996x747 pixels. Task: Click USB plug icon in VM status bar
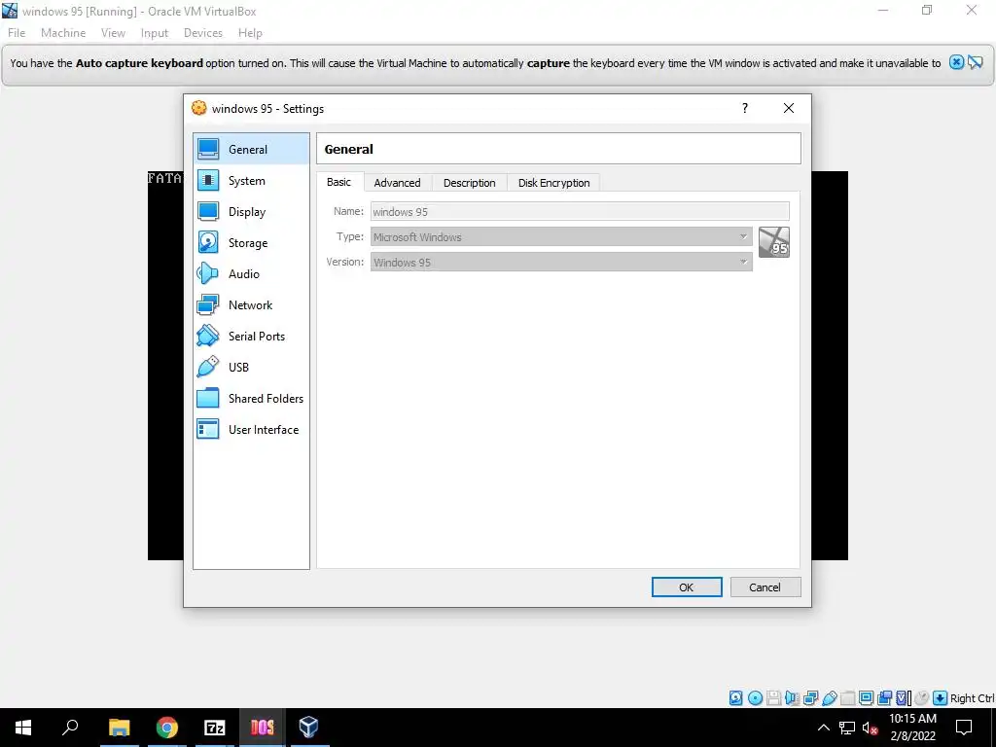click(x=830, y=698)
